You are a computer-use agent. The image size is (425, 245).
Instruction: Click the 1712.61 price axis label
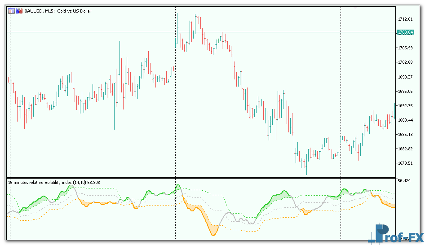(405, 19)
